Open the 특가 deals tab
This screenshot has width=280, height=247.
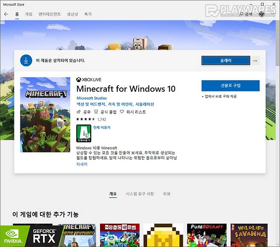coord(88,14)
